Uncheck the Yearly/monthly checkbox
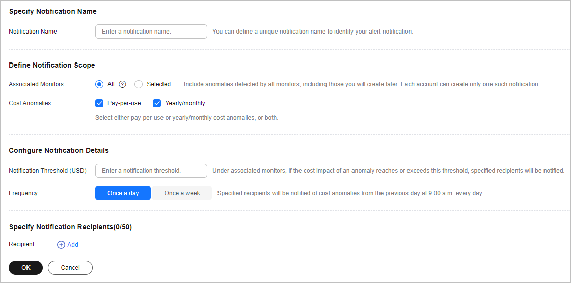This screenshot has width=571, height=283. coord(157,103)
